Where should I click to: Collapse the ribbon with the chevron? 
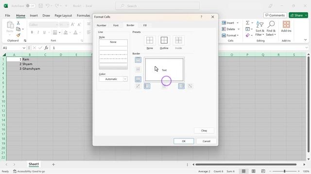pyautogui.click(x=306, y=40)
